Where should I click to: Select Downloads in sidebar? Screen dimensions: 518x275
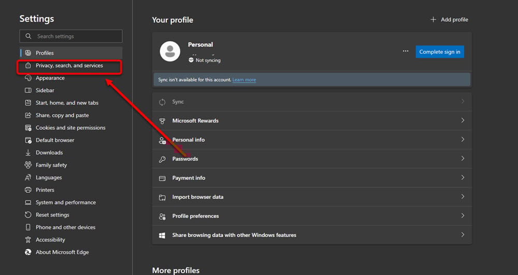click(x=70, y=152)
